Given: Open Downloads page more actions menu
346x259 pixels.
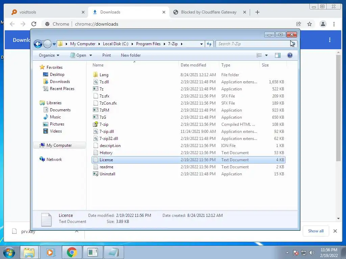Looking at the screenshot, I should point(330,40).
